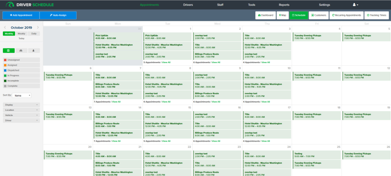This screenshot has height=176, width=391.
Task: Click View All for October 1
Action: tap(166, 62)
